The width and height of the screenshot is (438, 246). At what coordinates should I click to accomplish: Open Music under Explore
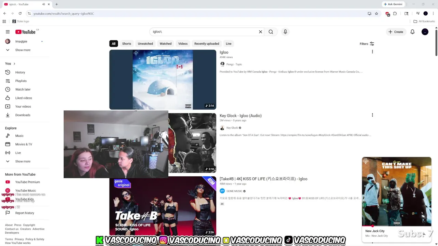click(x=19, y=136)
